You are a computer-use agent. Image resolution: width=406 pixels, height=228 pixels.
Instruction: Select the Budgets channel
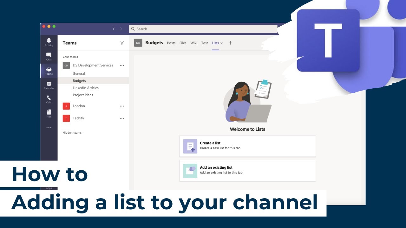point(93,81)
